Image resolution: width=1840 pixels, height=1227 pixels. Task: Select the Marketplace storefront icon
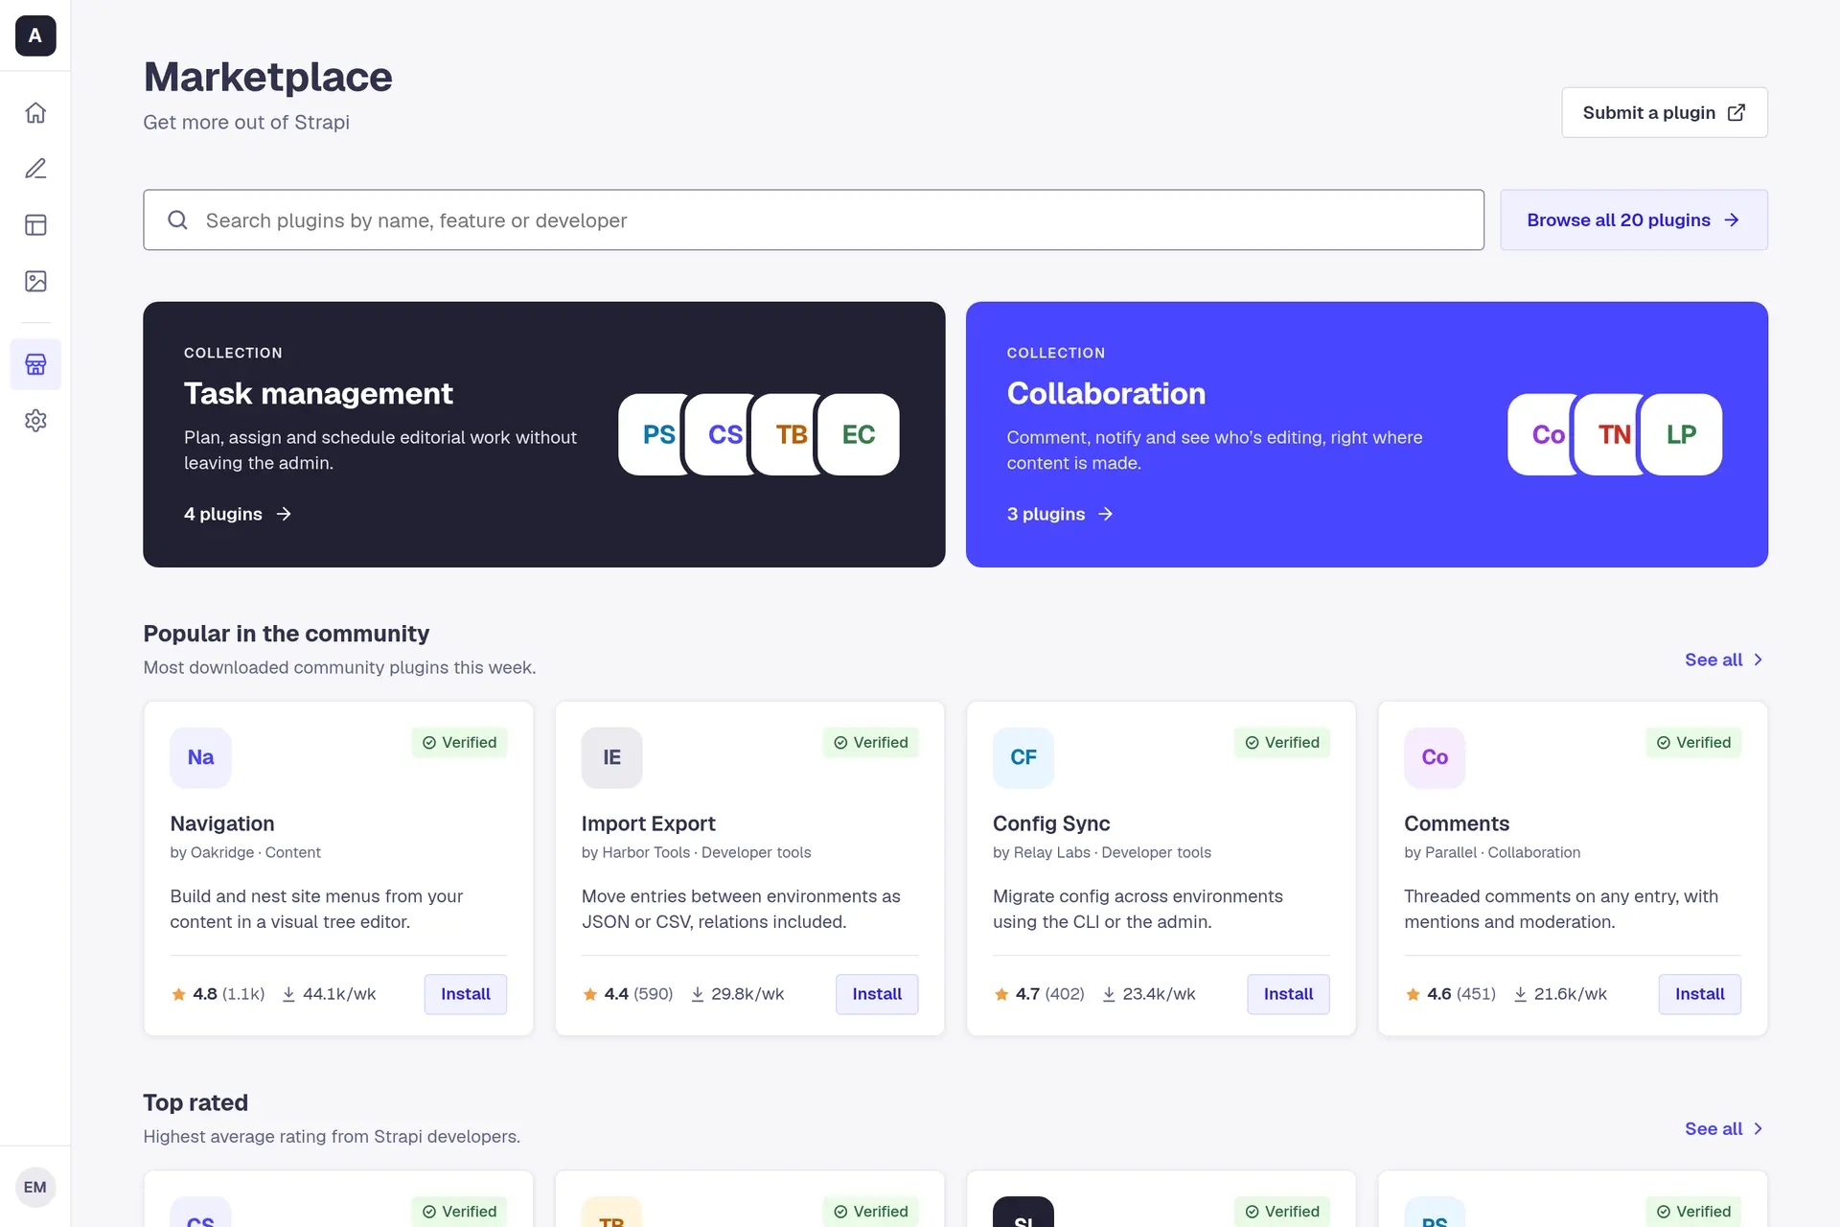(x=35, y=364)
